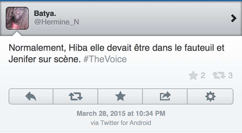The image size is (242, 133).
Task: Click the March 28, 2015 timestamp
Action: [x=121, y=113]
